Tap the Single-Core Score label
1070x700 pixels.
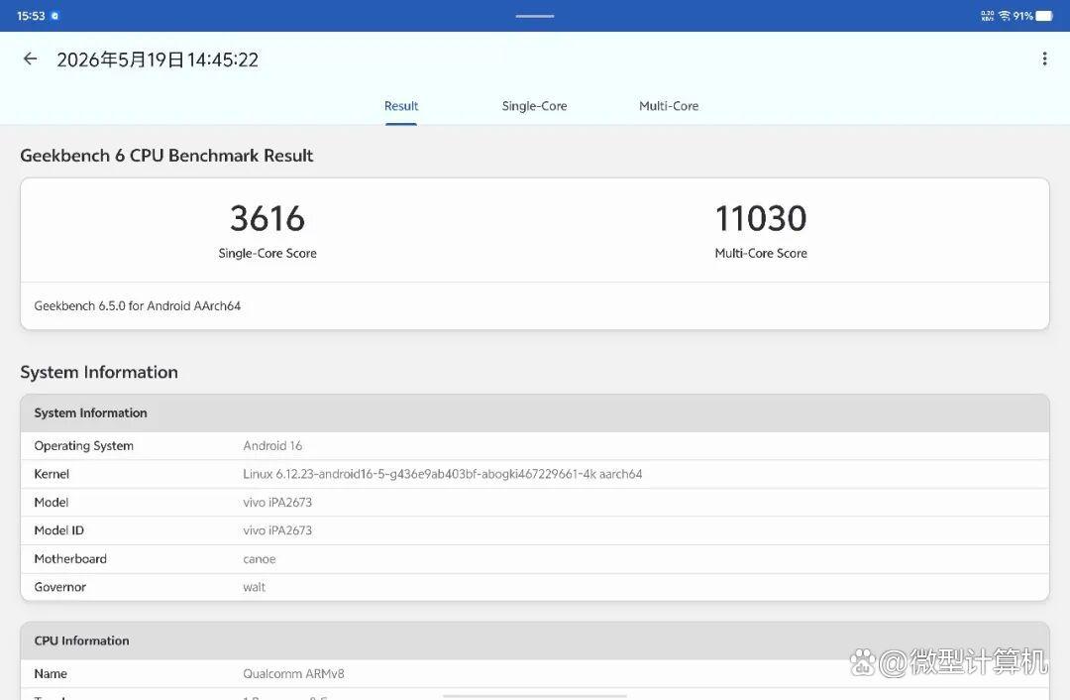[x=267, y=254]
